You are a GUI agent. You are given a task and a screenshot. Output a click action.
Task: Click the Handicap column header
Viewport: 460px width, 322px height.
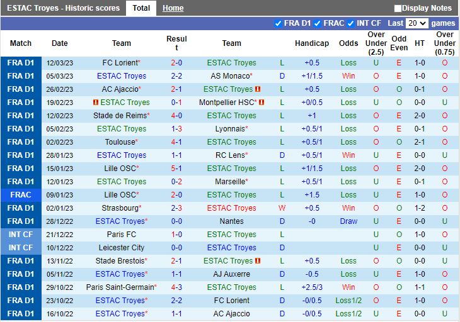point(312,43)
